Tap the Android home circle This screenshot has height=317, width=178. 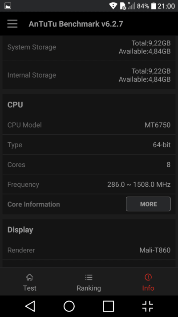[69, 306]
